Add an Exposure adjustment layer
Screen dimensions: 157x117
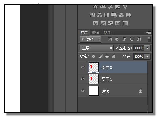click(118, 7)
